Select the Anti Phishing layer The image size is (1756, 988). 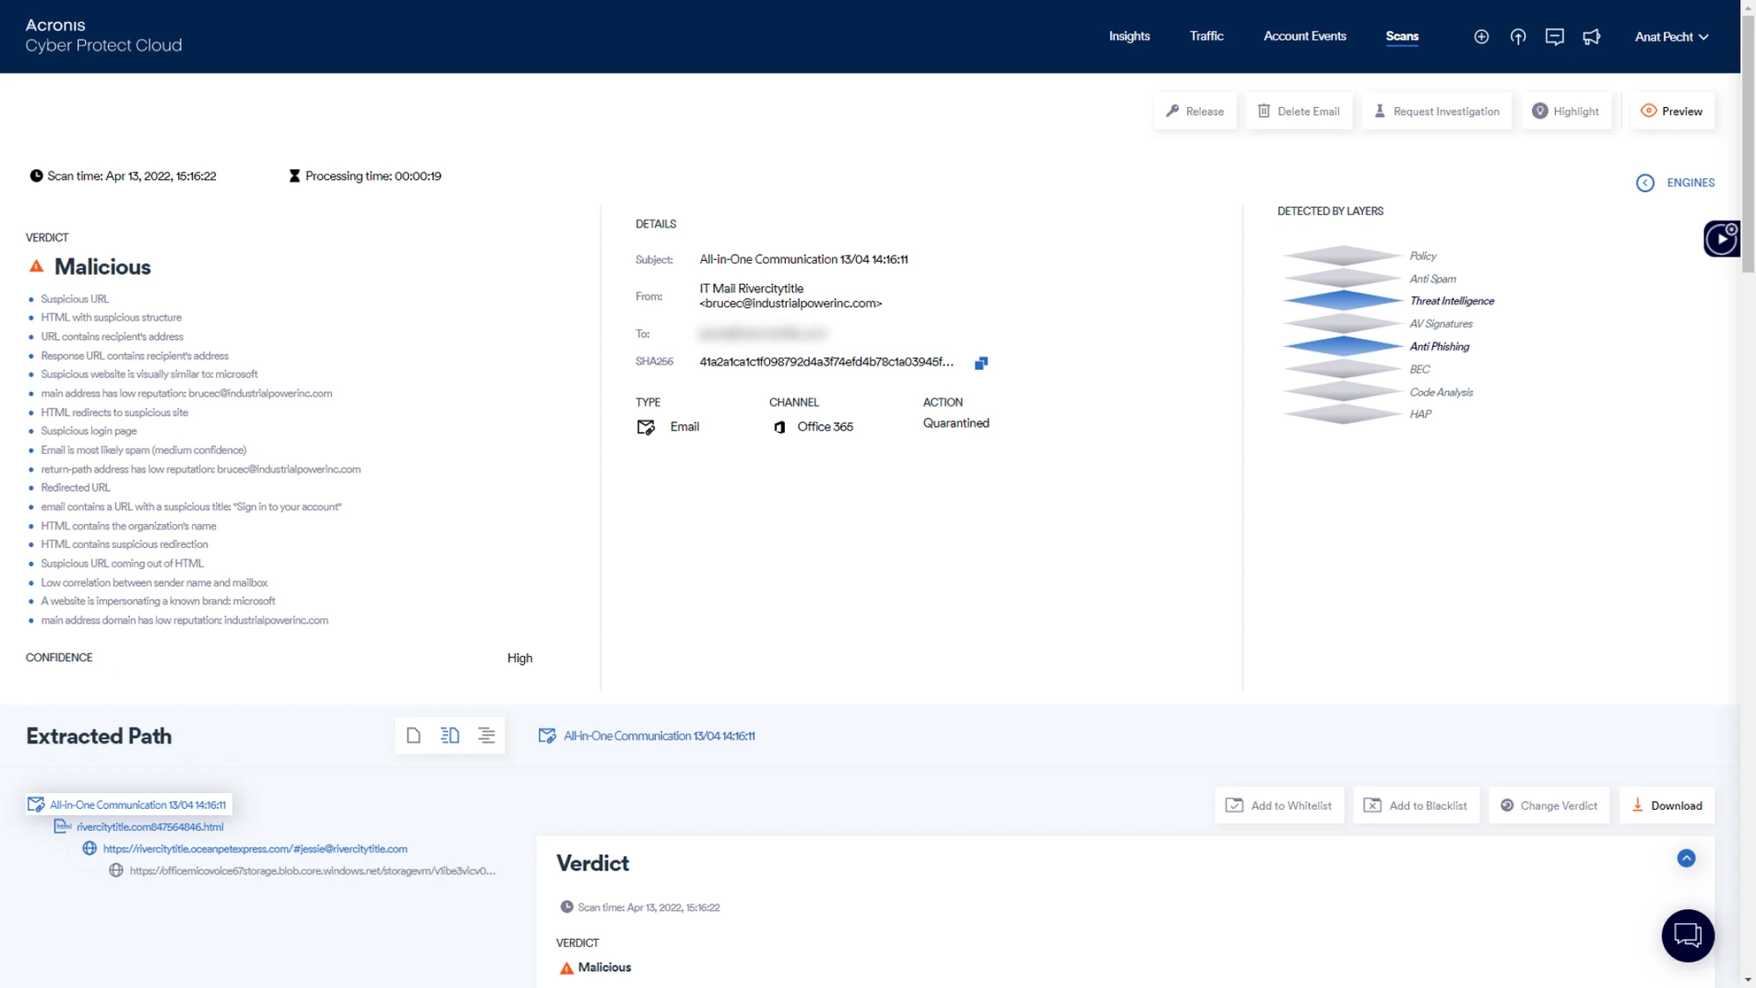[1376, 346]
